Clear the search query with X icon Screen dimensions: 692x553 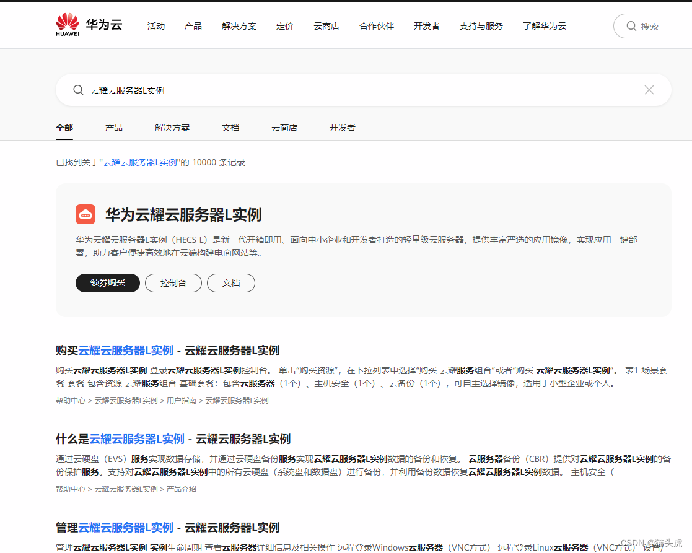click(x=649, y=90)
